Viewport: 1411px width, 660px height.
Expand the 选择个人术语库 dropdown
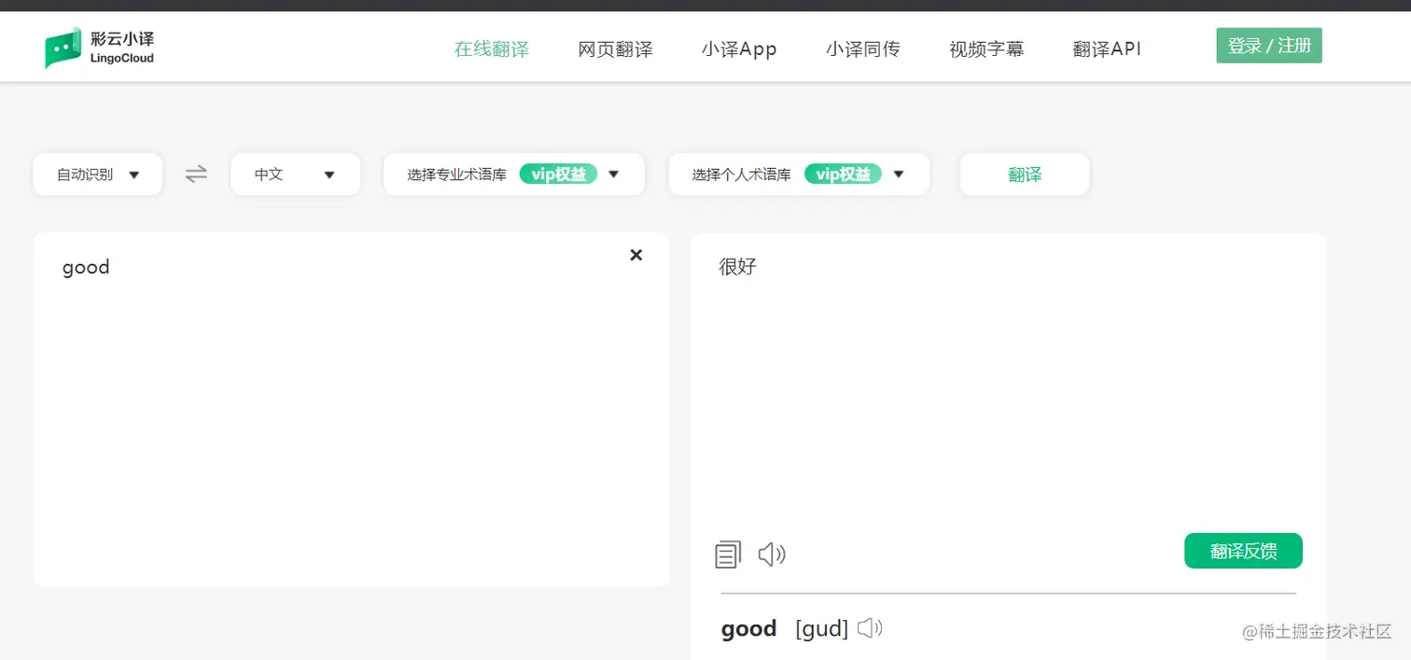click(x=799, y=175)
